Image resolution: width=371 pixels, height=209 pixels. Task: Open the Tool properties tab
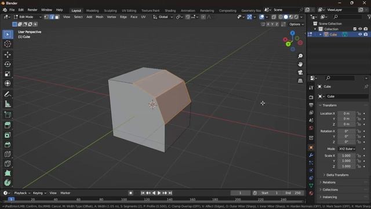[x=311, y=88]
